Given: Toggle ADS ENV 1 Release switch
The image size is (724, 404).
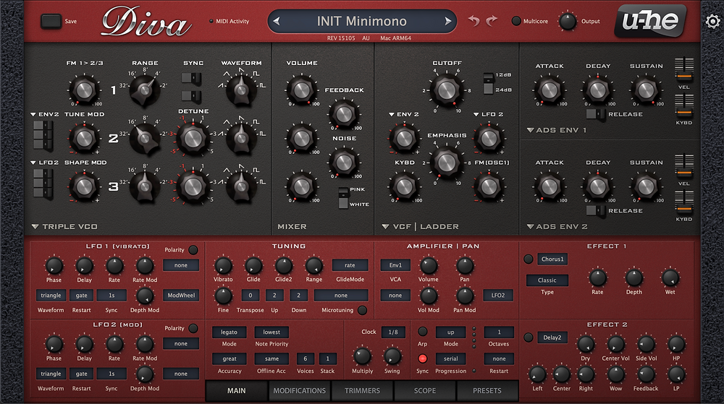Looking at the screenshot, I should click(596, 114).
